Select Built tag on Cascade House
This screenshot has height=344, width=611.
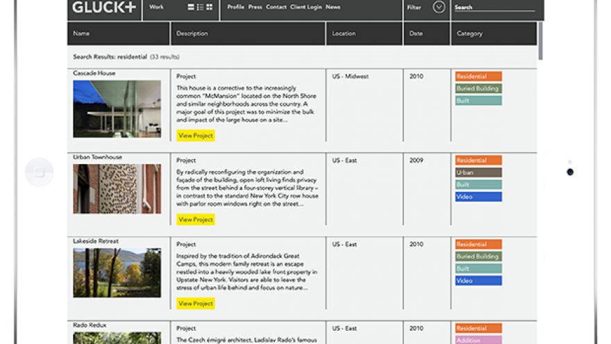(x=478, y=101)
